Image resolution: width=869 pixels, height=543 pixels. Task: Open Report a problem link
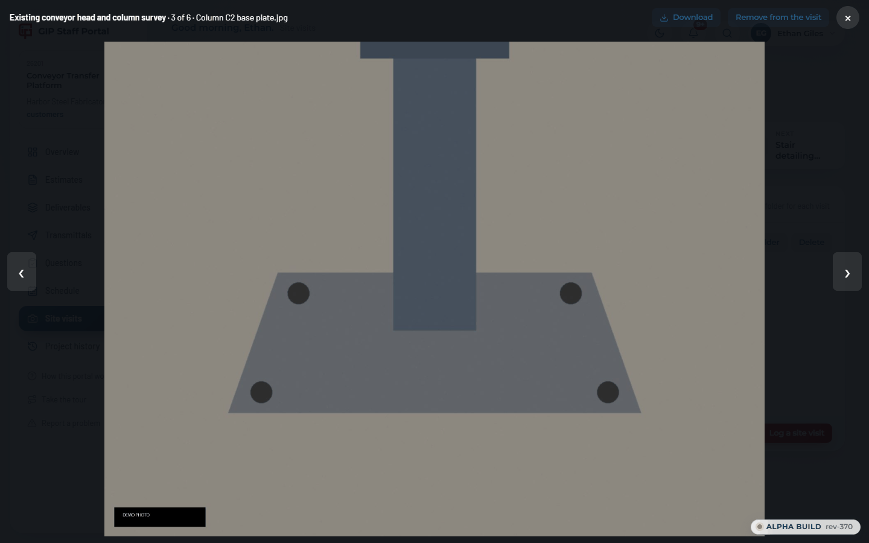tap(65, 423)
